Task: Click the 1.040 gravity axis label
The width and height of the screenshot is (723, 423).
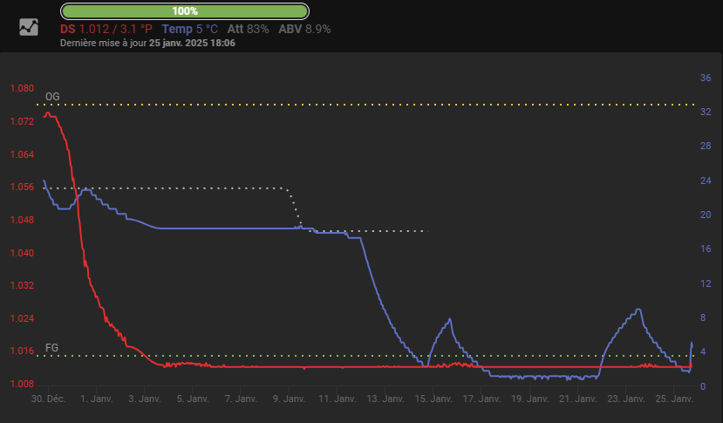Action: coord(22,253)
